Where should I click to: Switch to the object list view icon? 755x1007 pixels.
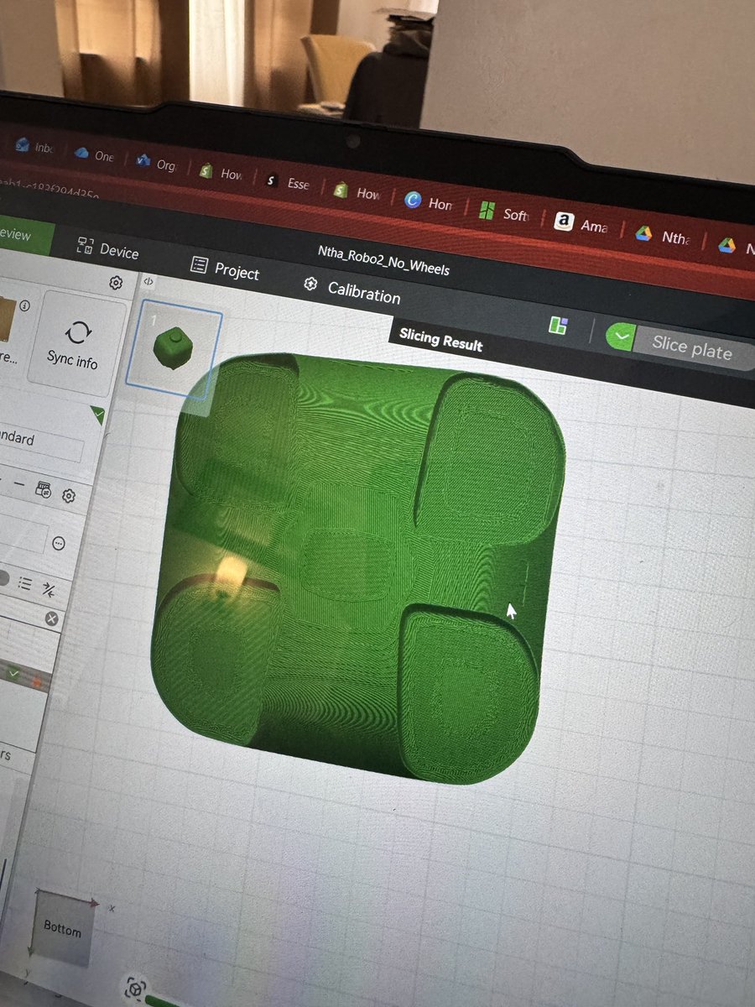(x=25, y=583)
